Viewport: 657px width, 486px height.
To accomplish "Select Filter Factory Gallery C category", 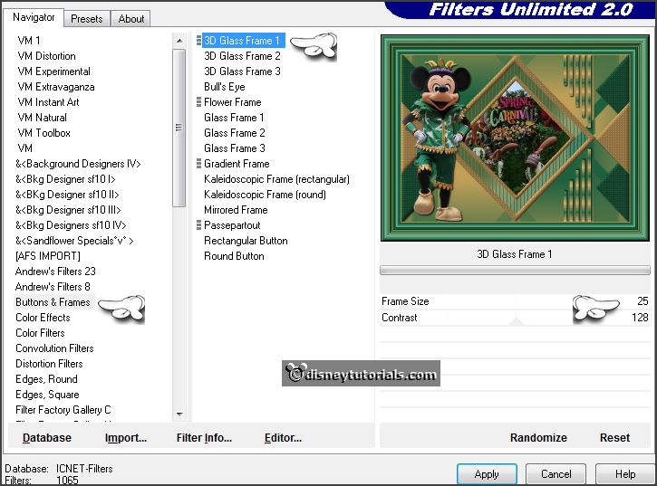I will pyautogui.click(x=63, y=410).
